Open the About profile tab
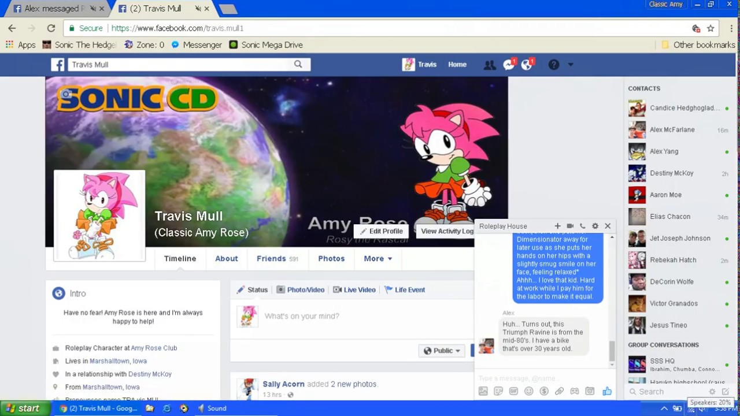Viewport: 740px width, 416px height. pos(227,258)
